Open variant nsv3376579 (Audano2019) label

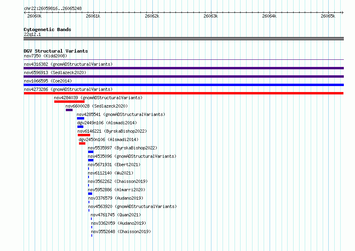116,198
